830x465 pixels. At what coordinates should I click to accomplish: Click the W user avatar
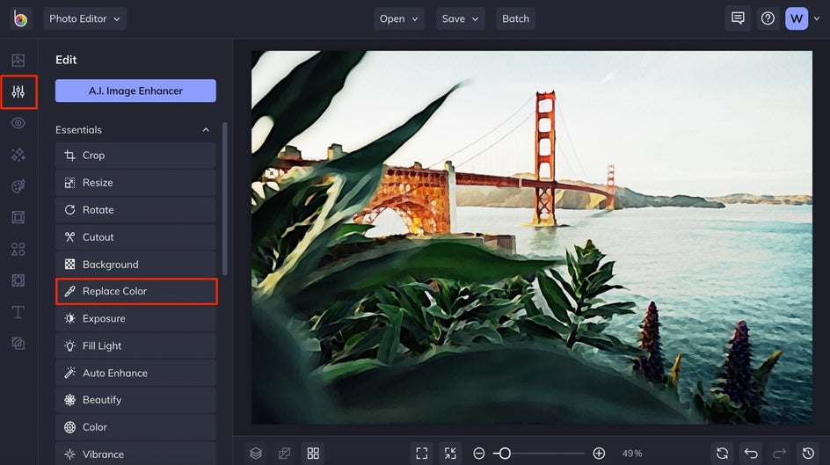pyautogui.click(x=796, y=18)
